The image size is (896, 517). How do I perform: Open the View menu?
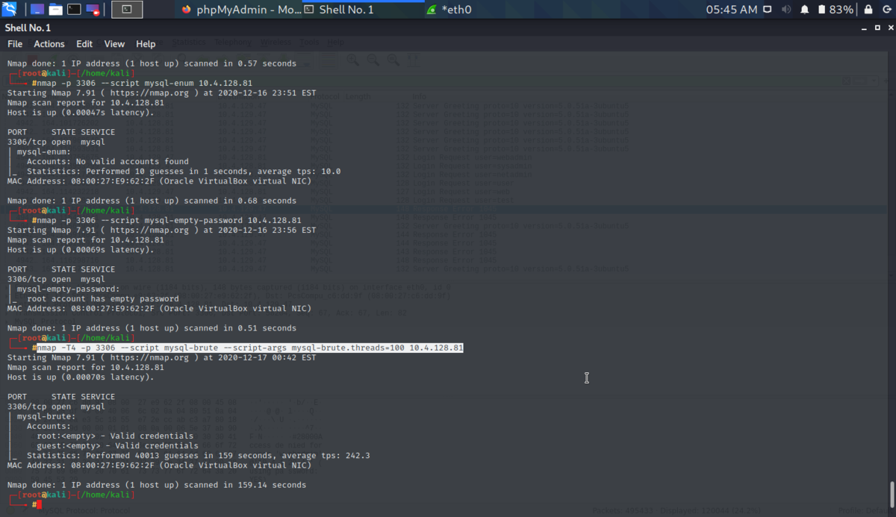[114, 44]
